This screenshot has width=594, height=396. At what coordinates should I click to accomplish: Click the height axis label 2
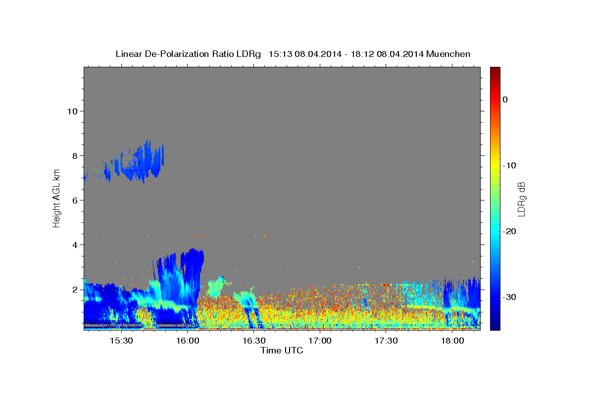[75, 289]
